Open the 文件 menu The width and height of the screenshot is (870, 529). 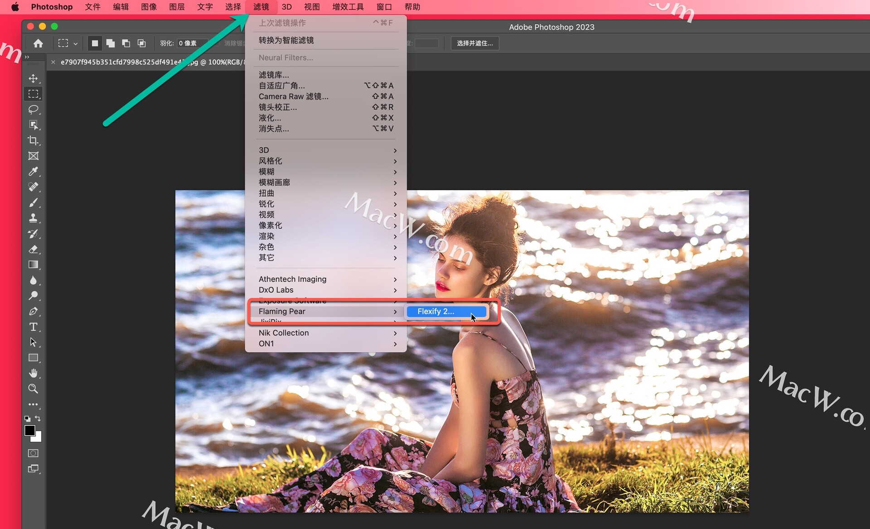(92, 7)
